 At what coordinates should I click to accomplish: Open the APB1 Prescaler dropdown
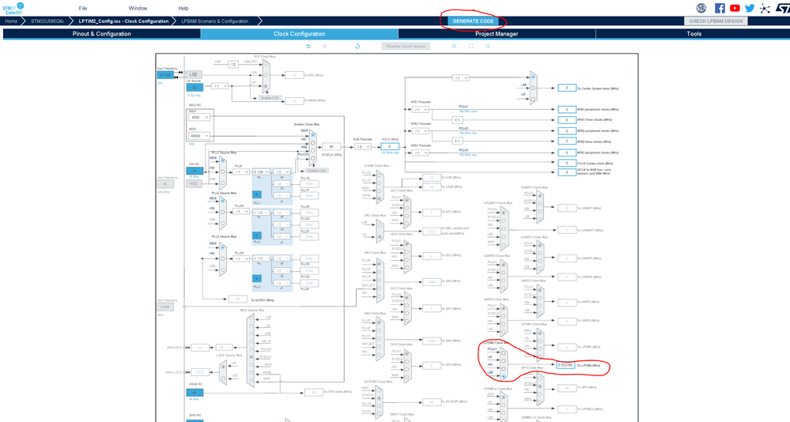coord(420,109)
